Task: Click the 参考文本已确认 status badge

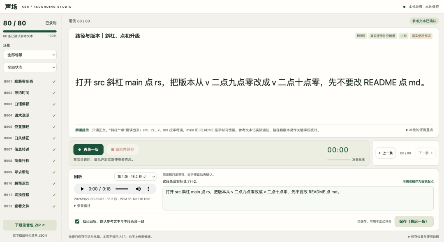Action: point(424,21)
